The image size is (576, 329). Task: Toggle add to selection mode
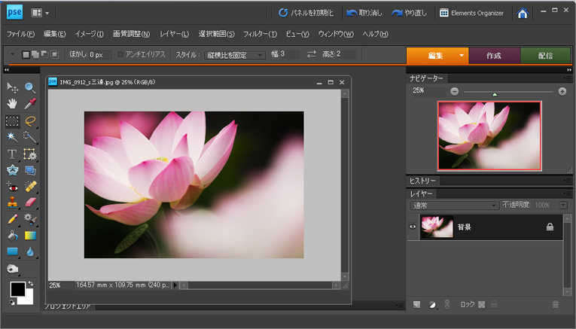pyautogui.click(x=35, y=55)
